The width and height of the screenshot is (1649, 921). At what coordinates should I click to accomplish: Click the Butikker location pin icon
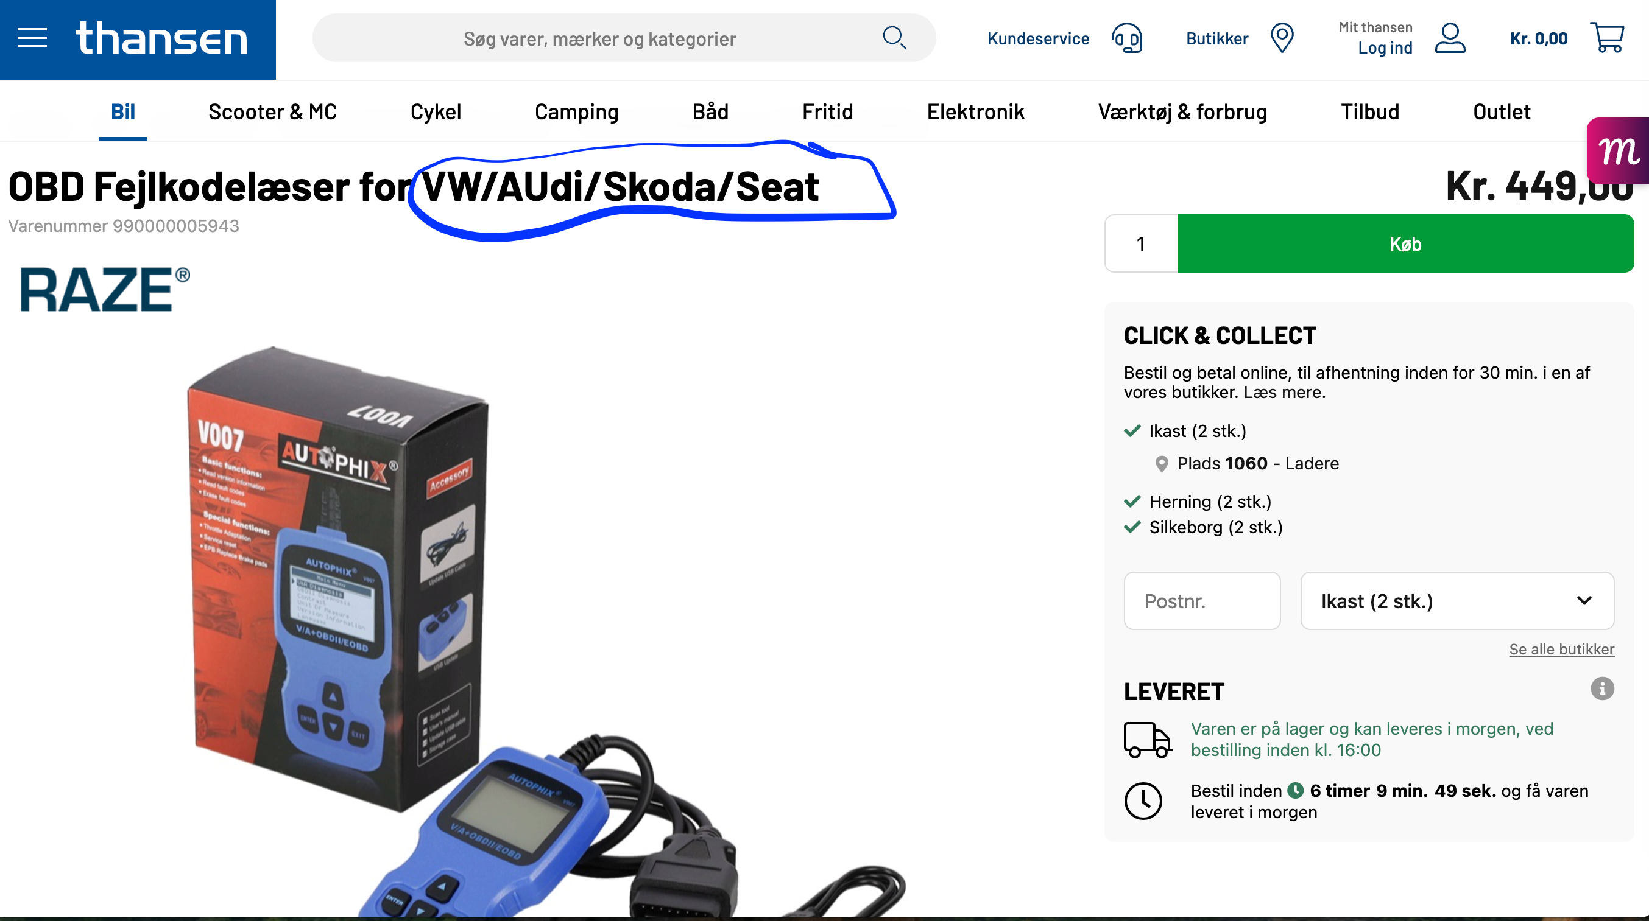tap(1282, 38)
